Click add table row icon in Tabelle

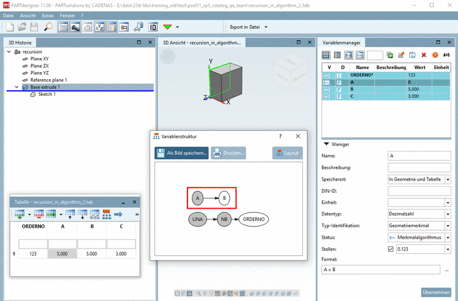pos(20,214)
